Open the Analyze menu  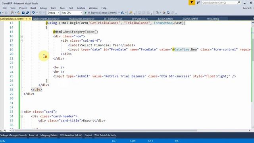(81, 8)
